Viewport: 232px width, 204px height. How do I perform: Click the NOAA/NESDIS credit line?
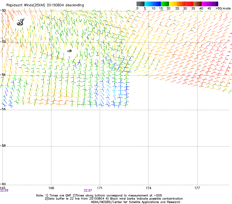[x=135, y=202]
